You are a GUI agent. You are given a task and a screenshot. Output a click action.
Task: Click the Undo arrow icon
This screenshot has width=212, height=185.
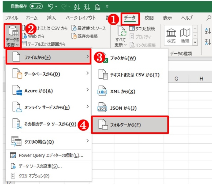[x=51, y=6]
